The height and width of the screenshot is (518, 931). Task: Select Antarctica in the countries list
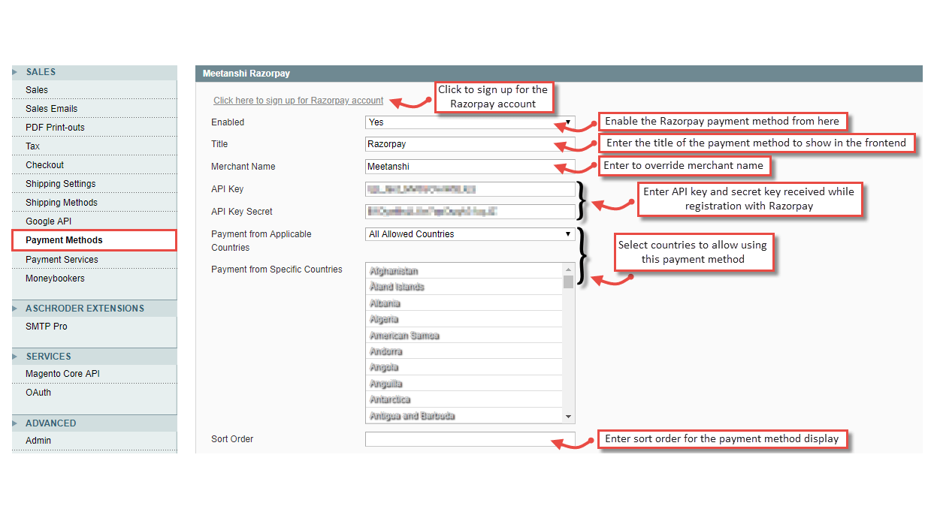click(464, 399)
